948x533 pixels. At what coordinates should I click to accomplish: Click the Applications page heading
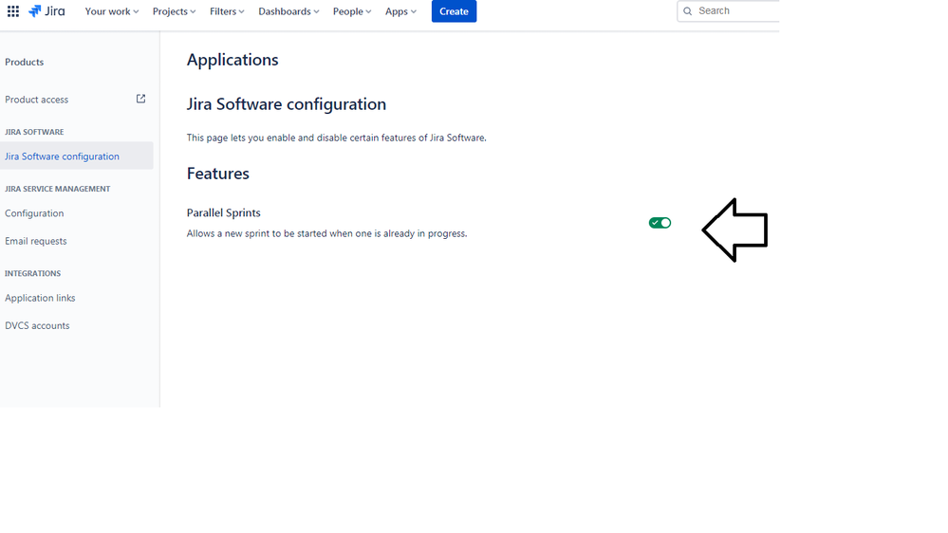point(232,60)
